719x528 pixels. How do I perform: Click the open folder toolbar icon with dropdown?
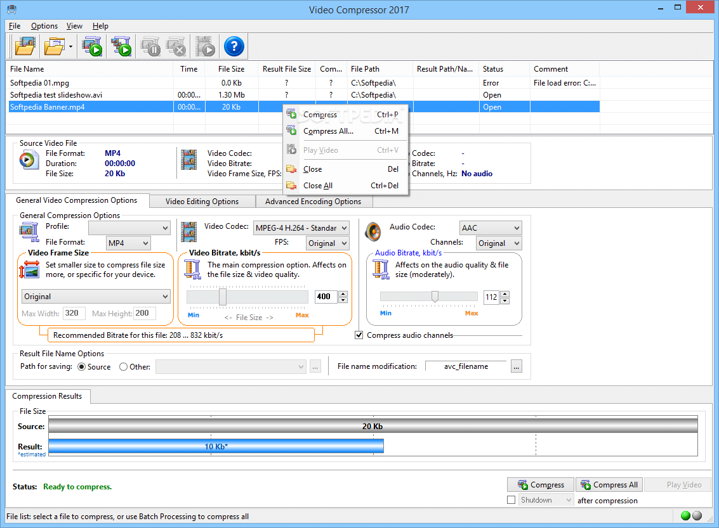(x=54, y=46)
